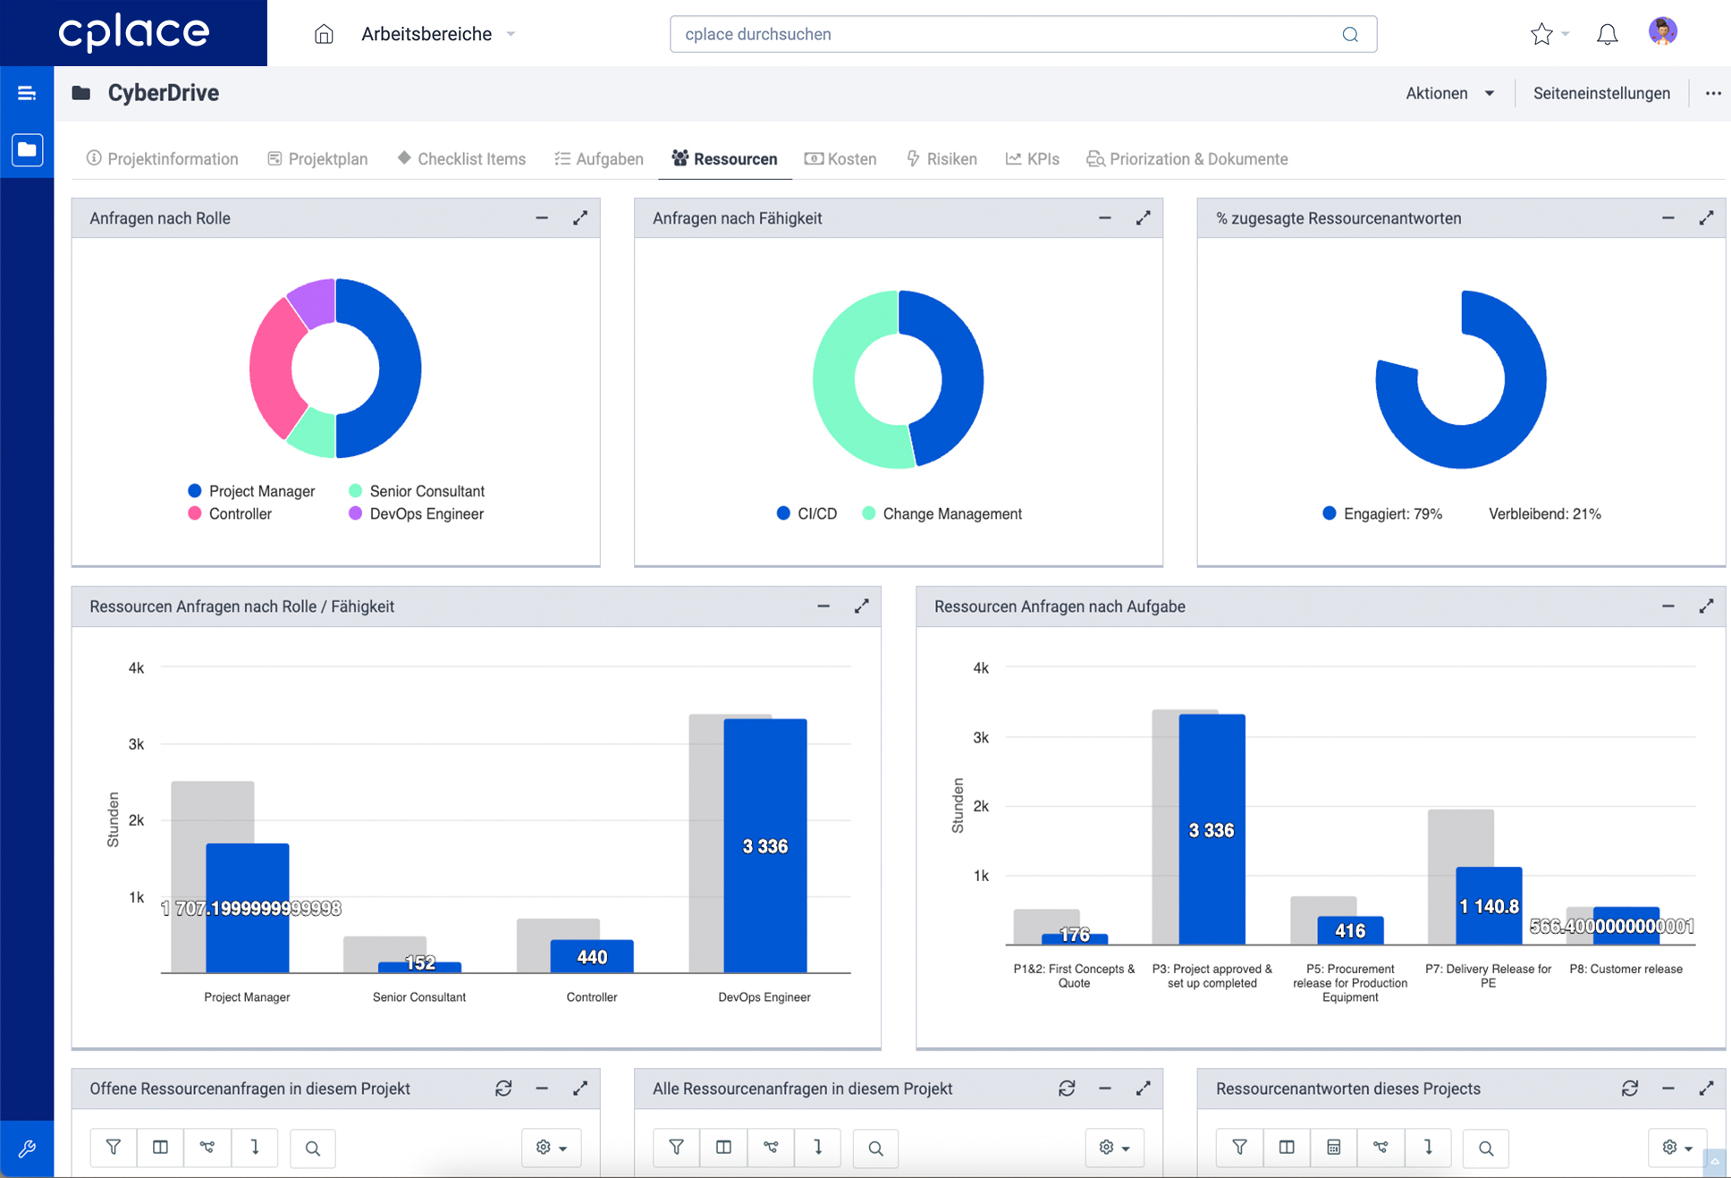Open the sidebar folder icon
Viewport: 1731px width, 1178px height.
point(27,149)
